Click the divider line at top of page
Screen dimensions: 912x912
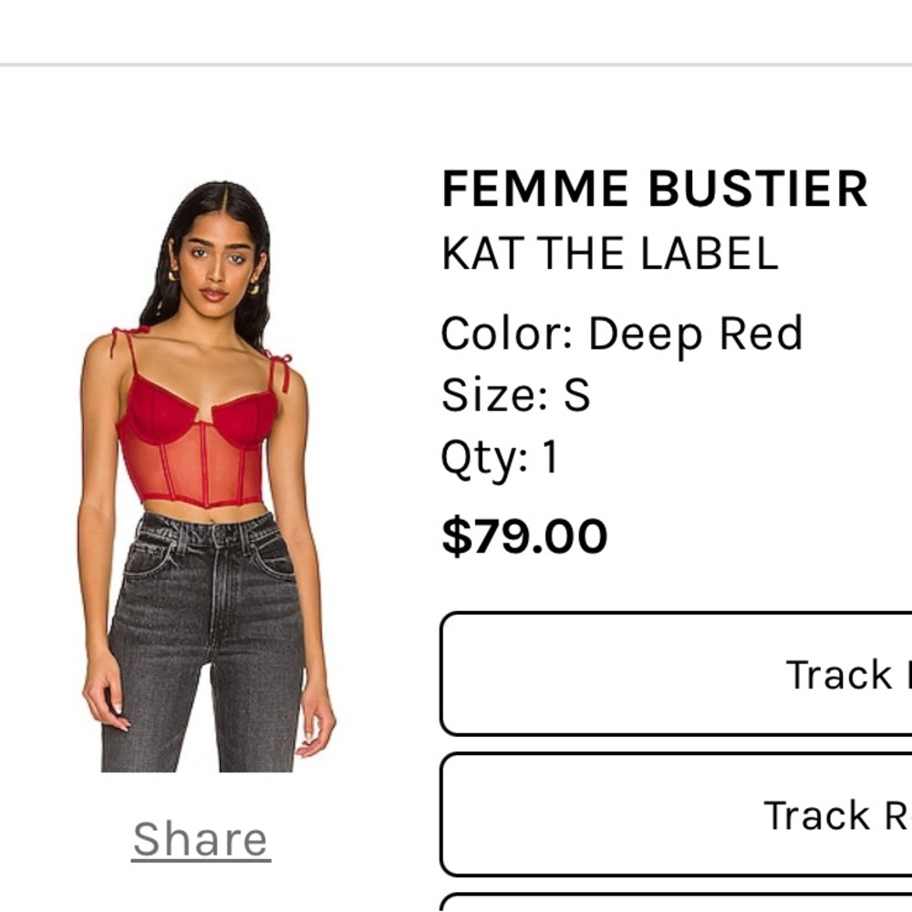456,64
